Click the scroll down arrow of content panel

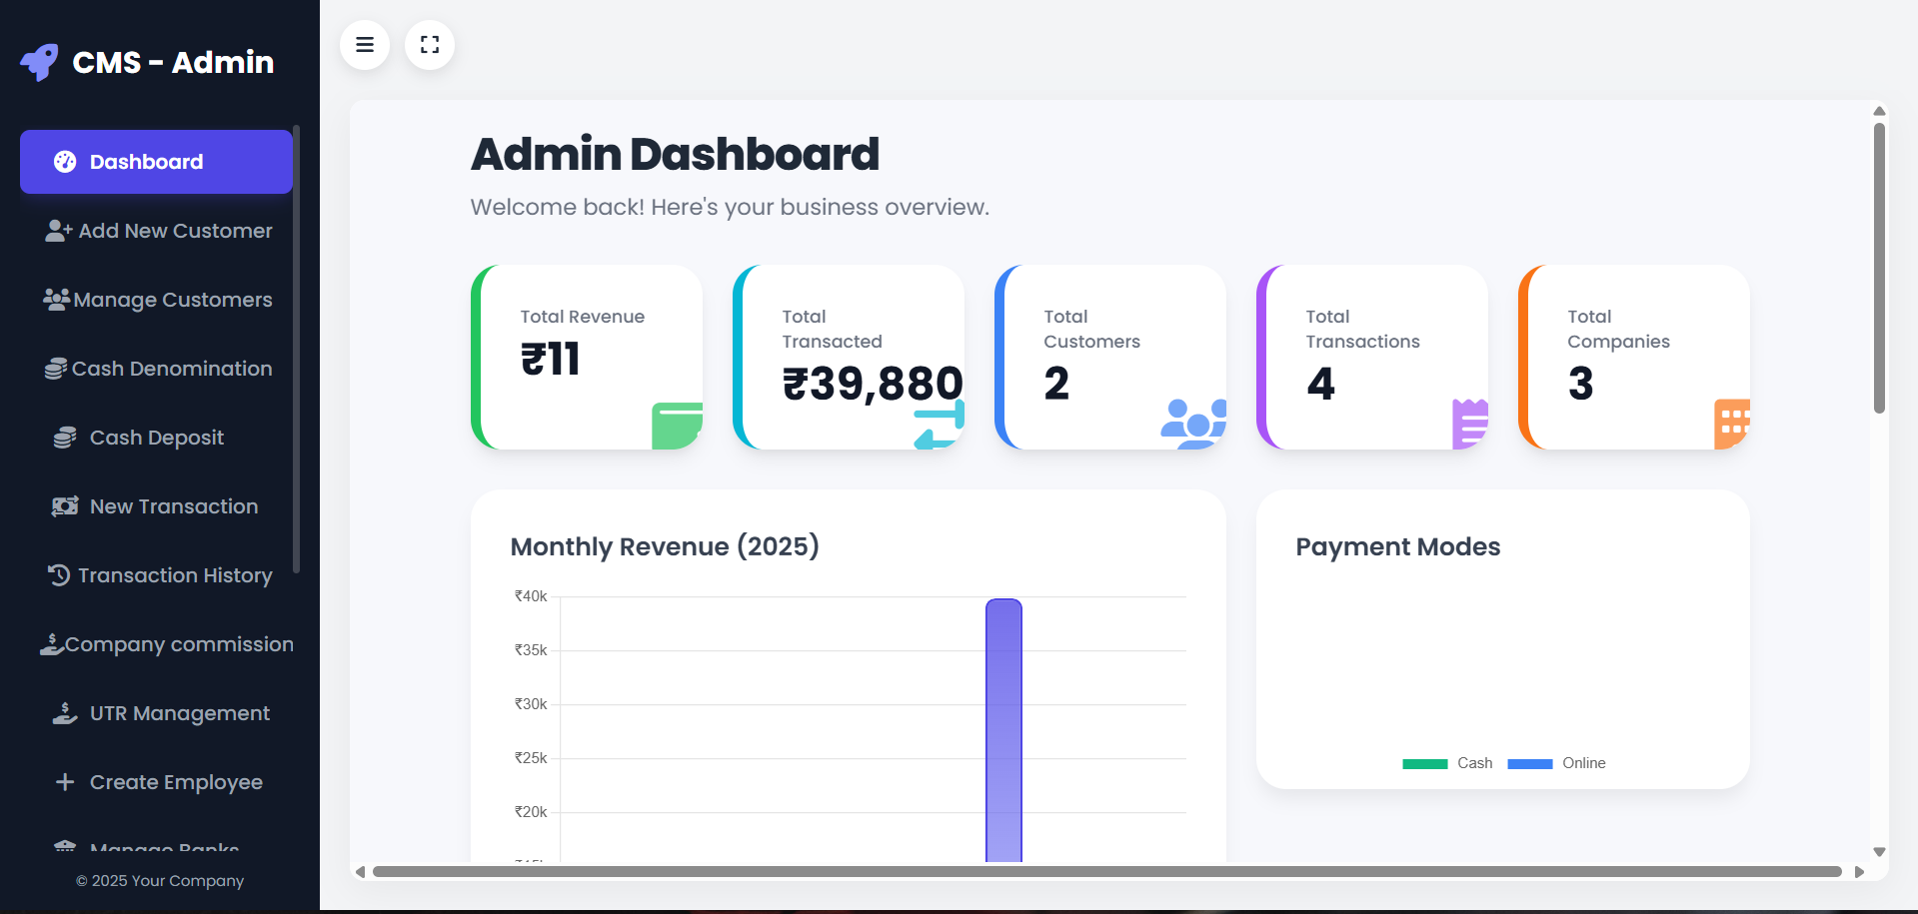[1879, 852]
